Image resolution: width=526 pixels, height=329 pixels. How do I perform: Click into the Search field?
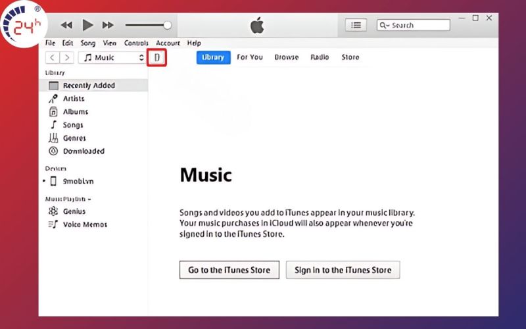click(414, 25)
